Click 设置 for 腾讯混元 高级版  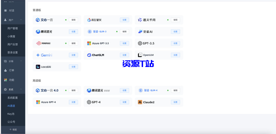[124, 90]
